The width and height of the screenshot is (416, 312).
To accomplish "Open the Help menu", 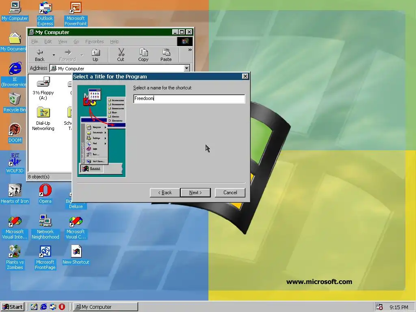I will click(114, 41).
